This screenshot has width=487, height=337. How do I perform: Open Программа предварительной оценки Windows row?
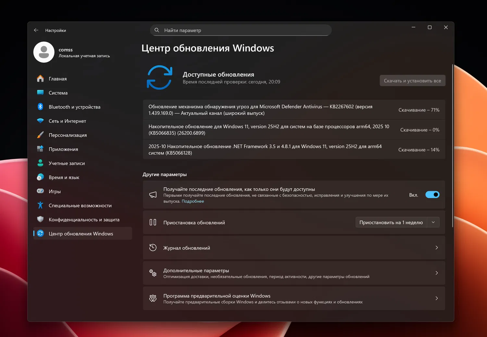[294, 298]
